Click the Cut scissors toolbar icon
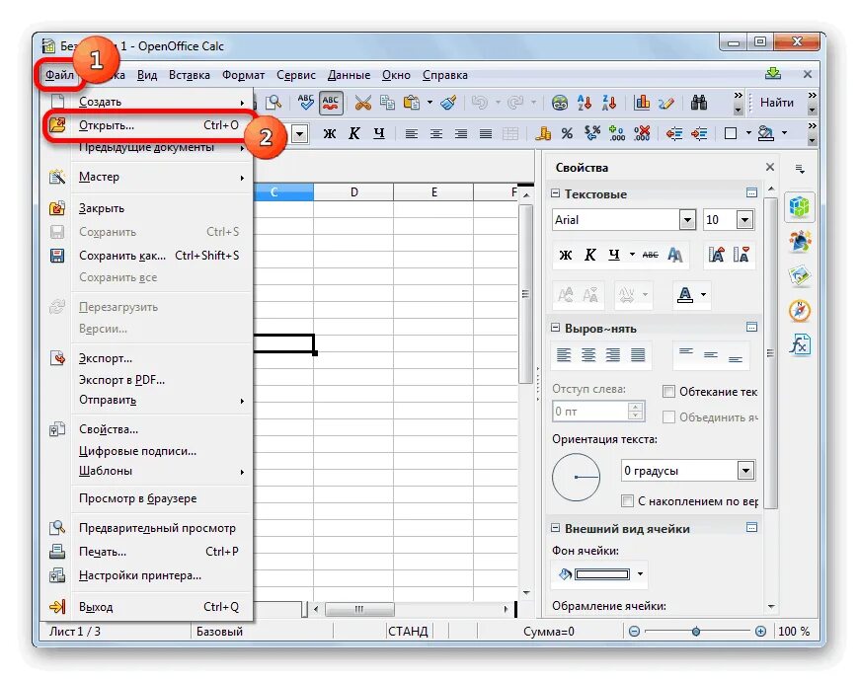The width and height of the screenshot is (859, 680). point(362,103)
